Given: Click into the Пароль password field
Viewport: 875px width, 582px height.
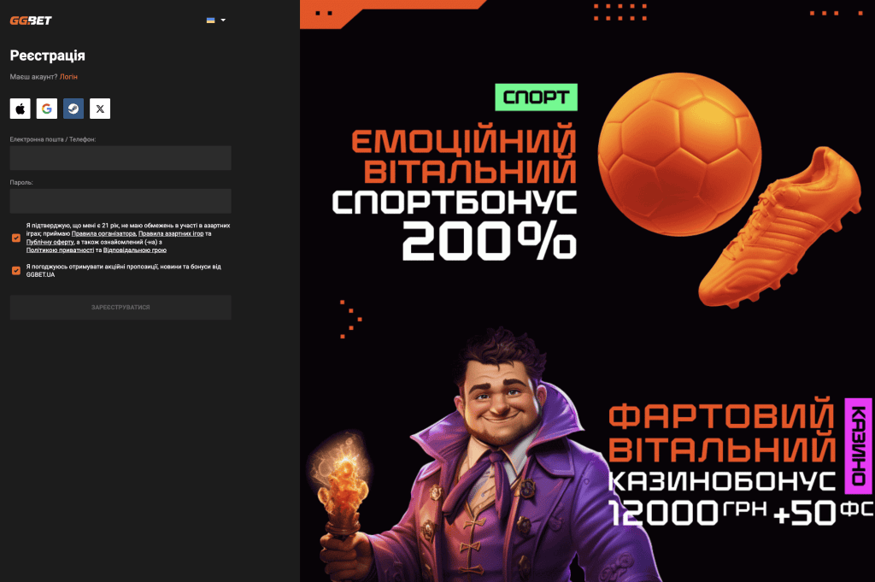Looking at the screenshot, I should pos(120,201).
